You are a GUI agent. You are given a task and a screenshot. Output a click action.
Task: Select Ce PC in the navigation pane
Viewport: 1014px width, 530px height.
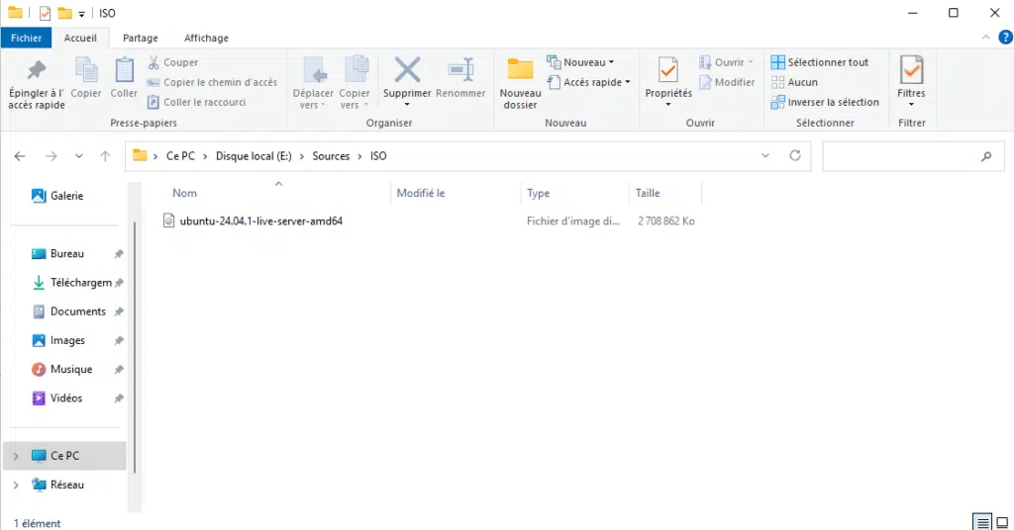tap(64, 456)
